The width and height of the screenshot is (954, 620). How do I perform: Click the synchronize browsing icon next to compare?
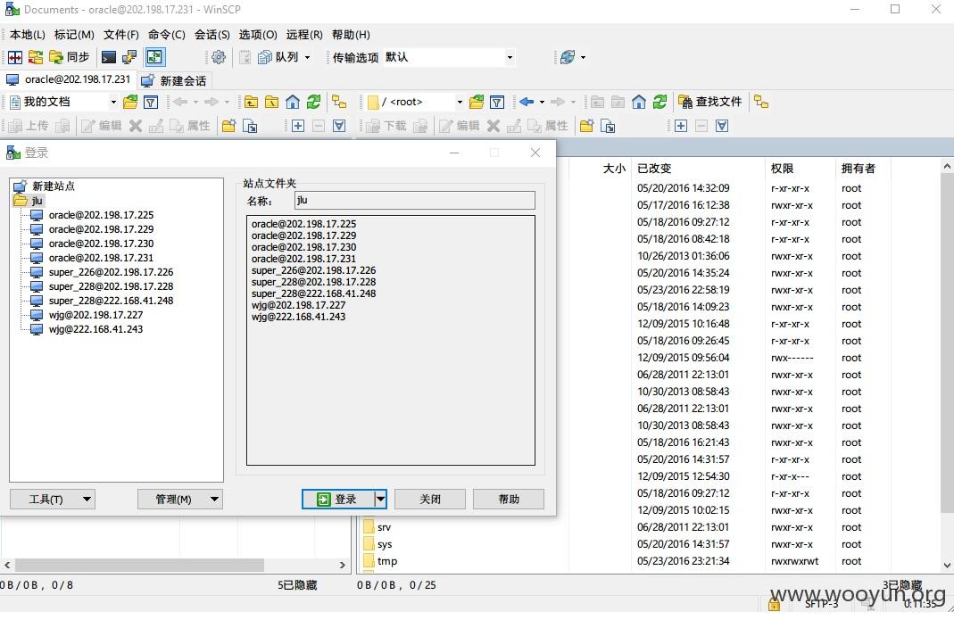[x=36, y=57]
